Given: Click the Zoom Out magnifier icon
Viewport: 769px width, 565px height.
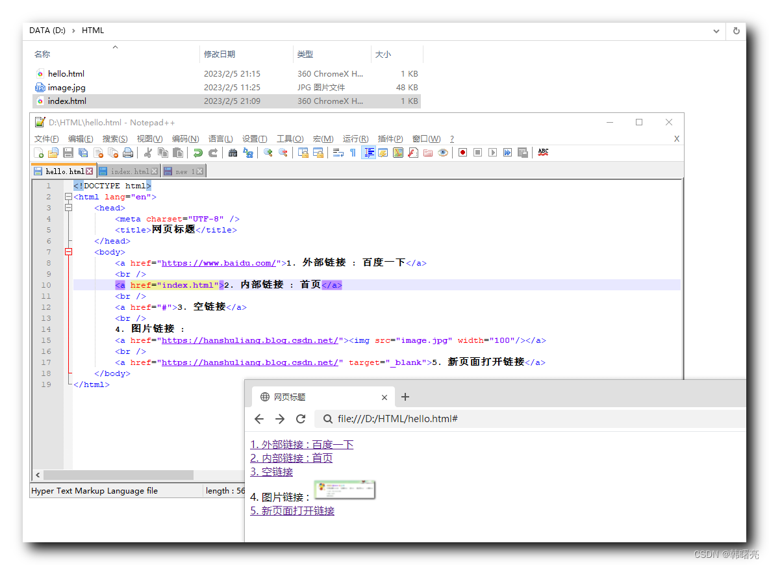Looking at the screenshot, I should pos(283,153).
